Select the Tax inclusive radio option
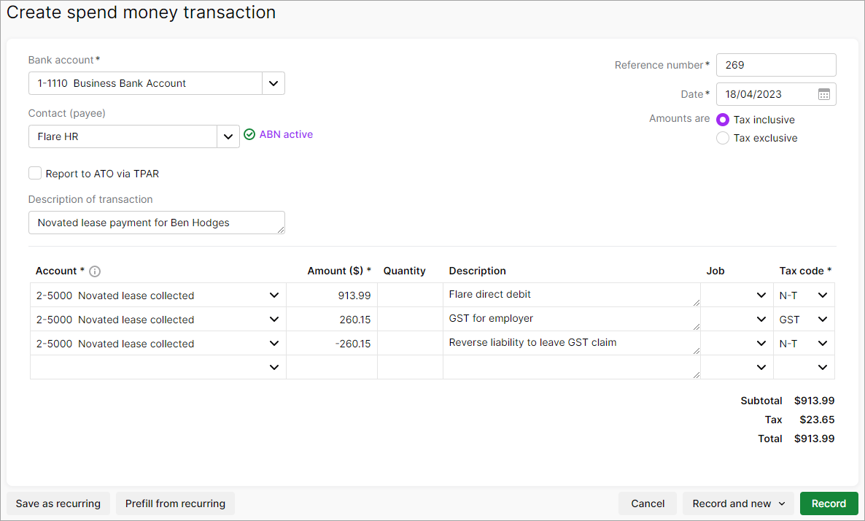 tap(723, 120)
